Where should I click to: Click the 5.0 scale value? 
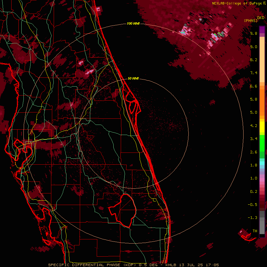click(254, 112)
